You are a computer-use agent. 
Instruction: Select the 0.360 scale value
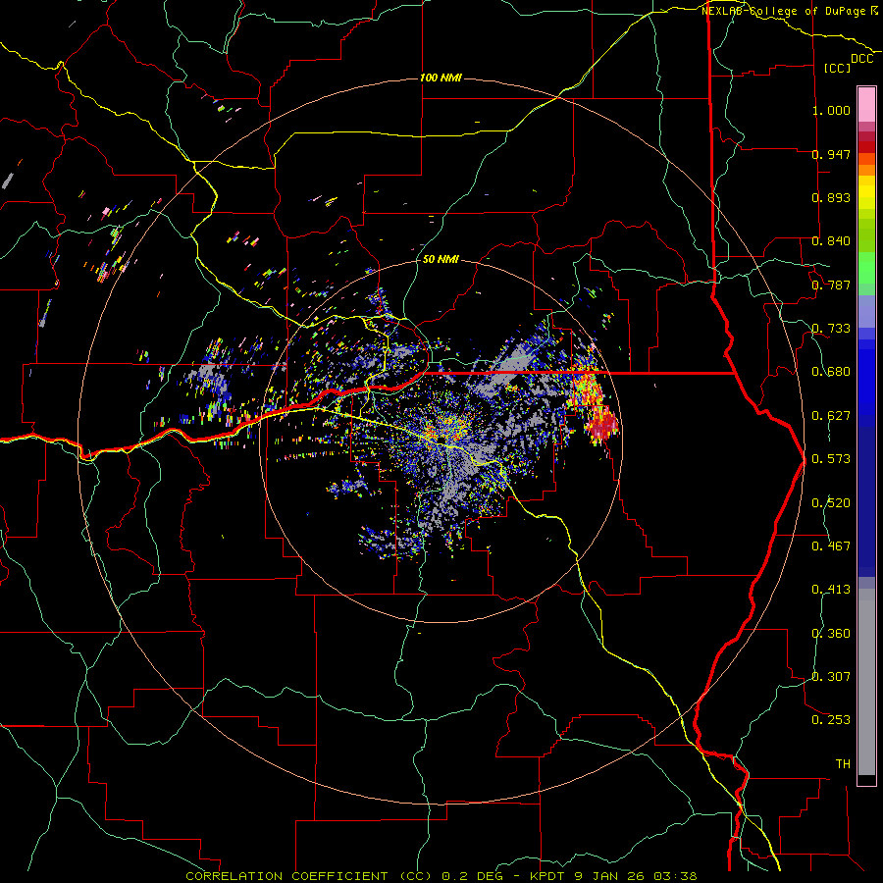point(831,634)
